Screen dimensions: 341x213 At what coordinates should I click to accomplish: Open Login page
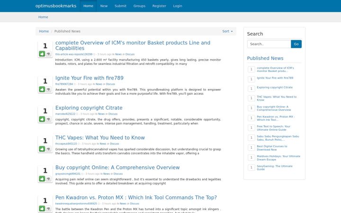pyautogui.click(x=178, y=6)
